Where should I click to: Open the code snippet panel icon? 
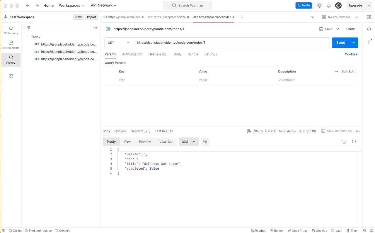pyautogui.click(x=369, y=29)
